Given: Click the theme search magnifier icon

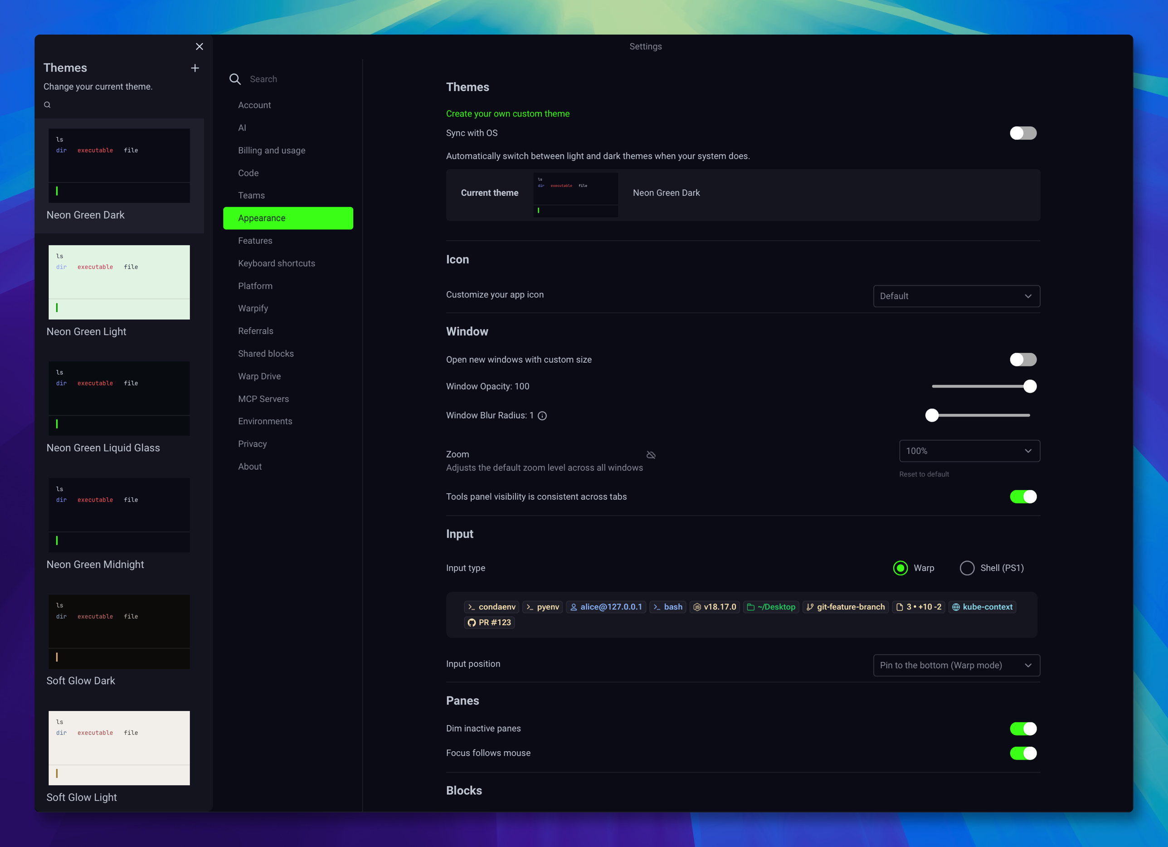Looking at the screenshot, I should click(47, 105).
